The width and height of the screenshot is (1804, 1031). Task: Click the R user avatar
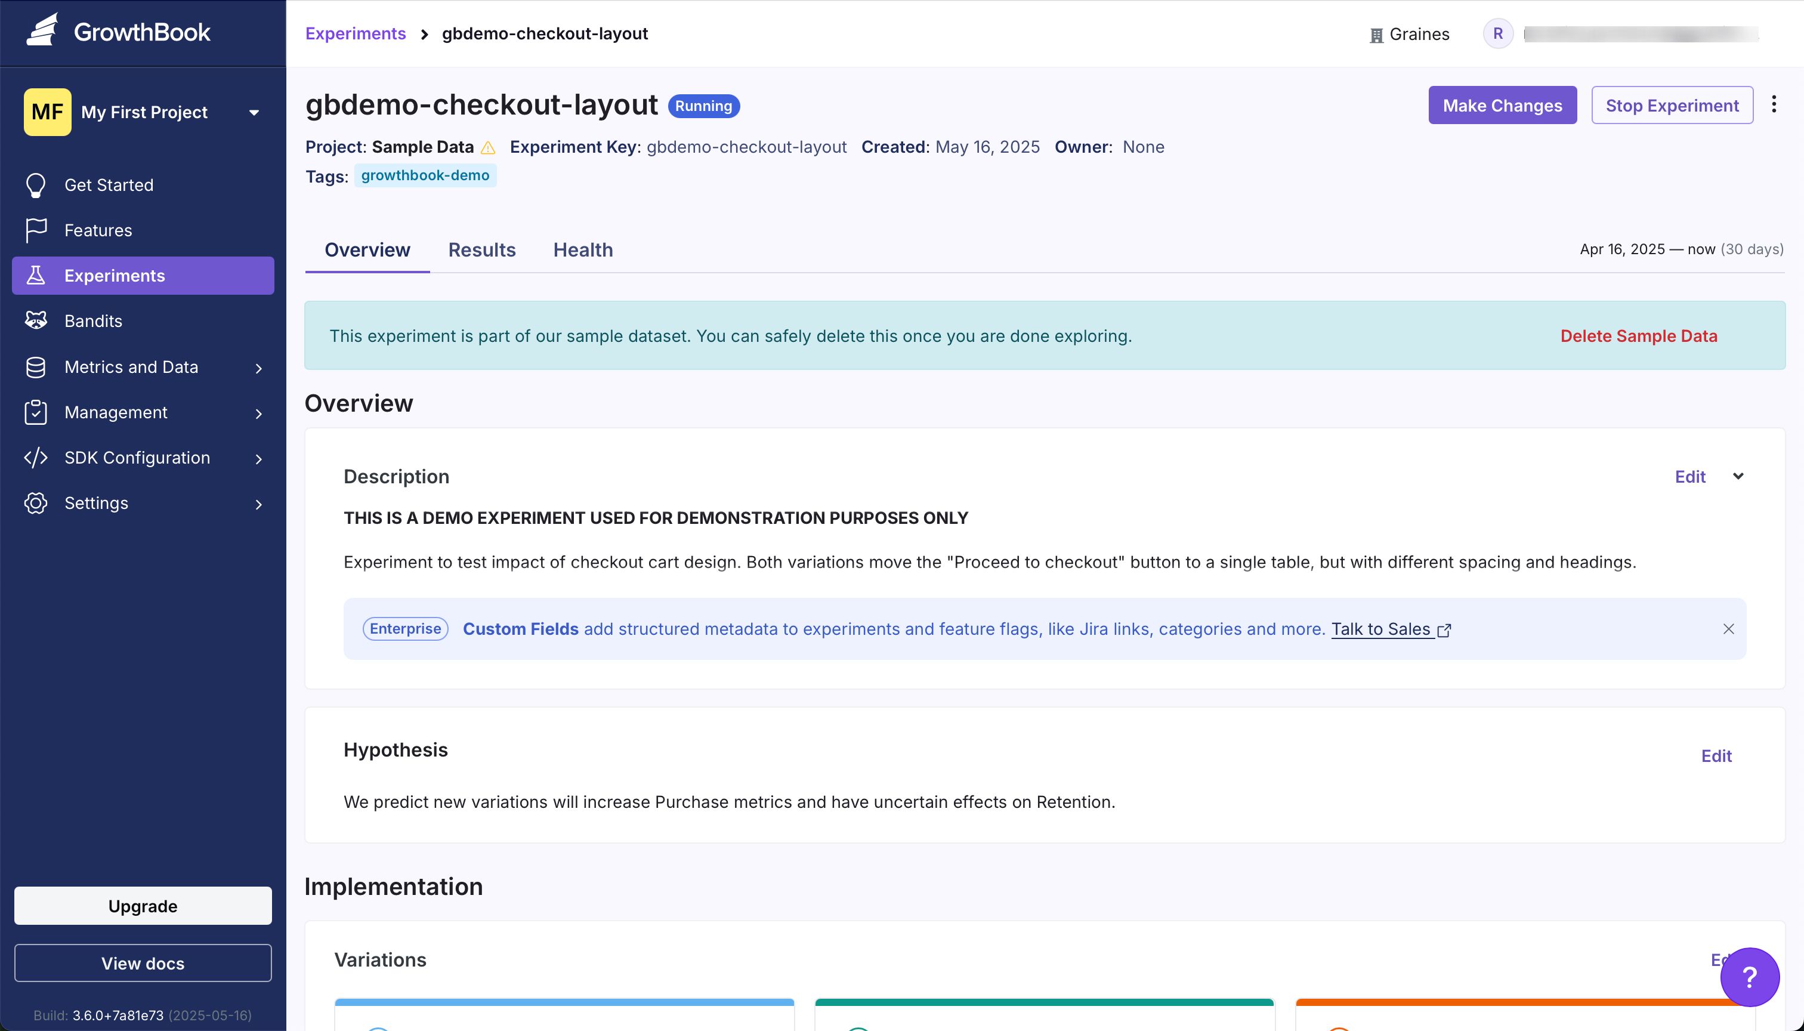[1498, 33]
